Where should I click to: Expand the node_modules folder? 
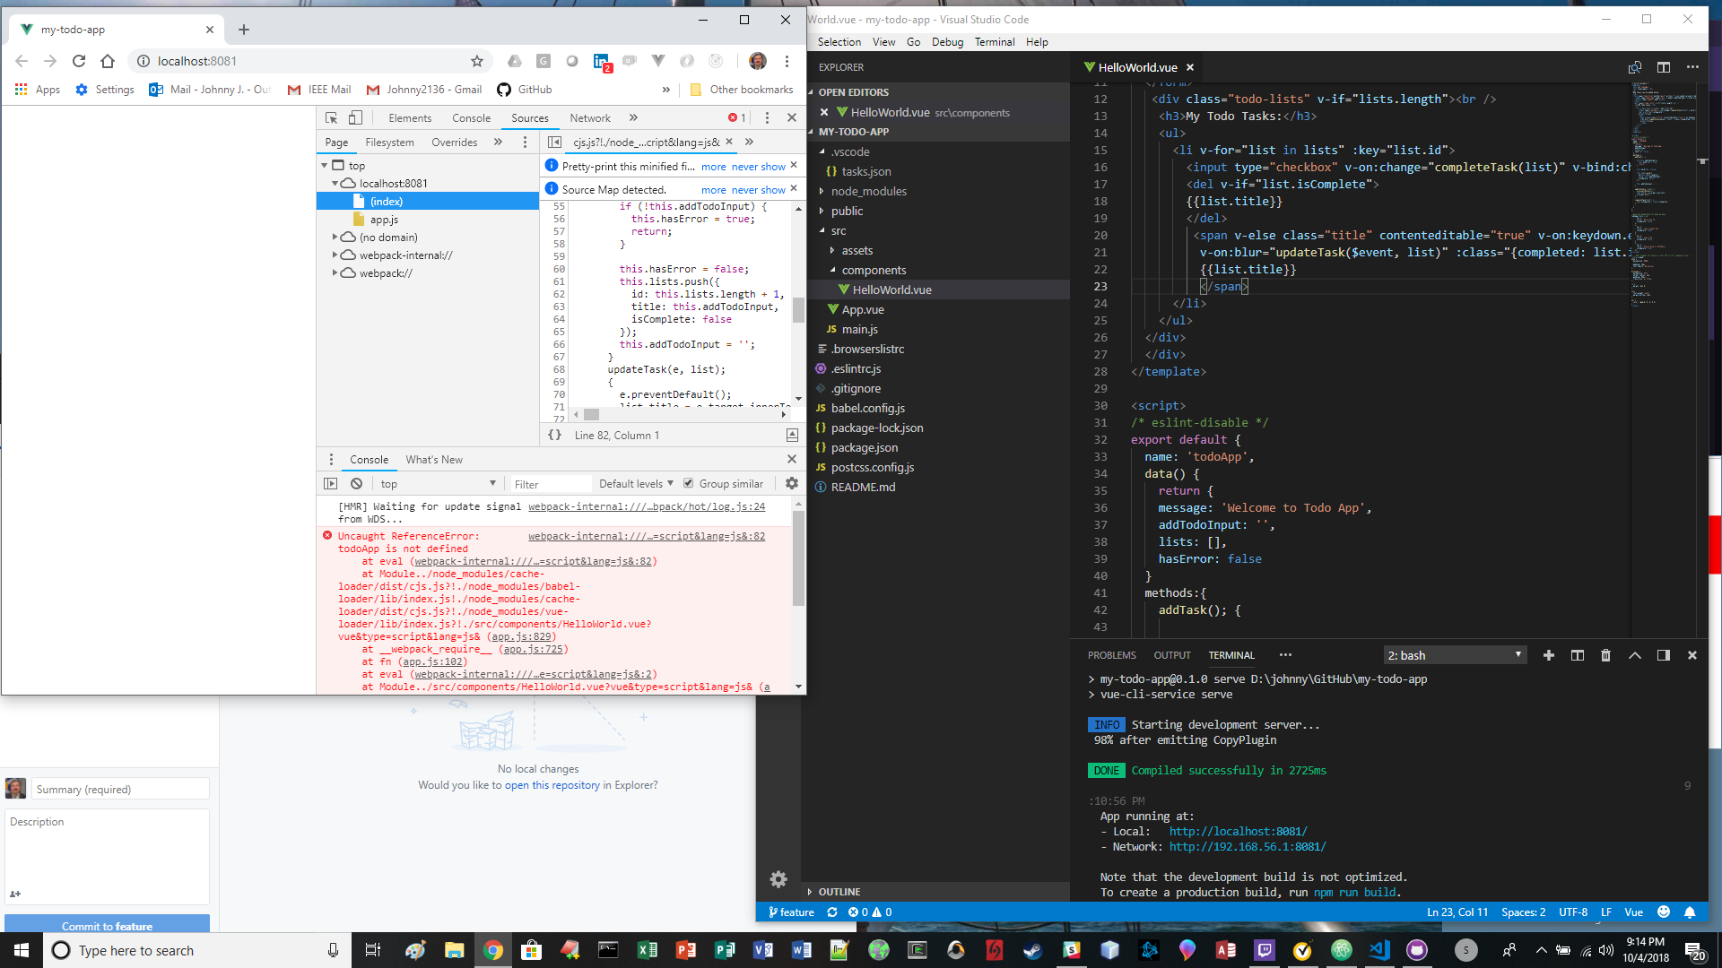(x=868, y=191)
